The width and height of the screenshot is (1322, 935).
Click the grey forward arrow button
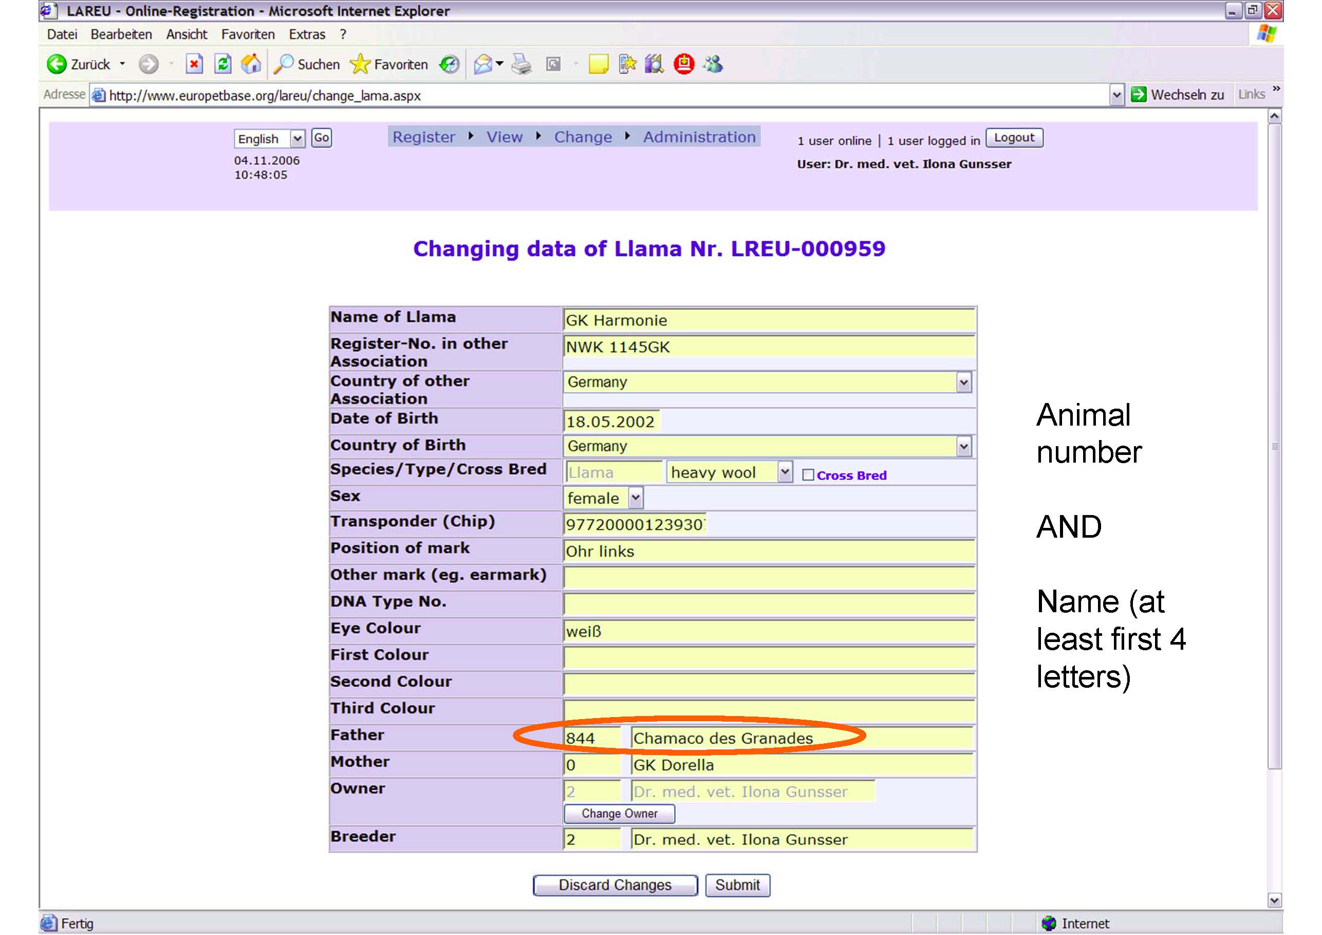coord(148,64)
